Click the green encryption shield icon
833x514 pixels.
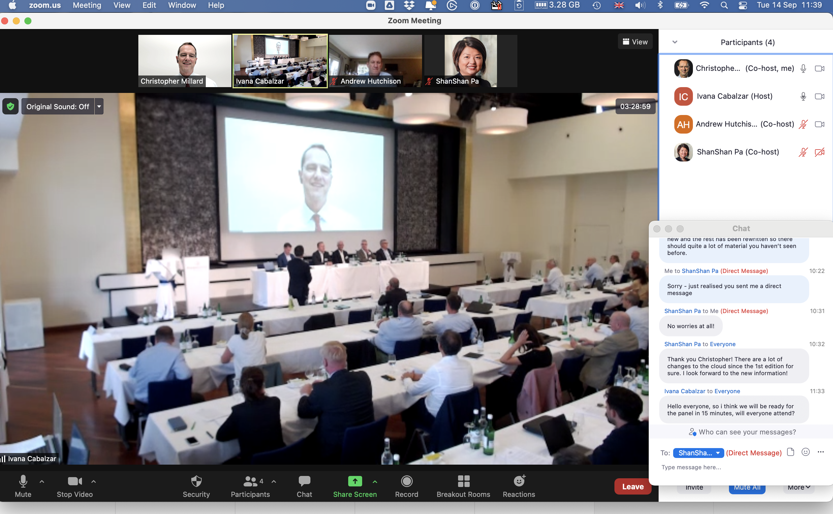click(x=10, y=106)
